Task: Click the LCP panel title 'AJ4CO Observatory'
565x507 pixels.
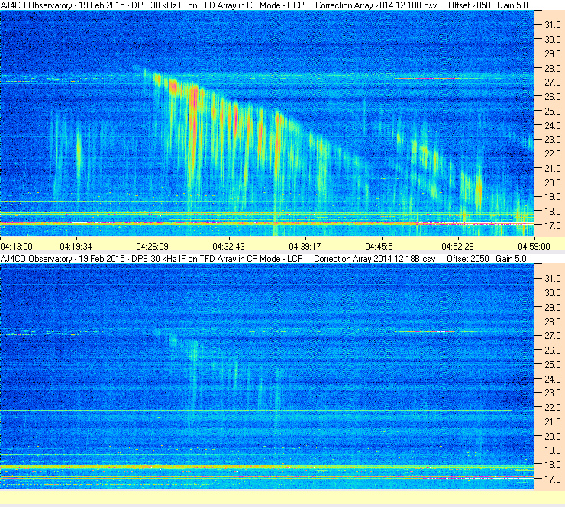Action: 37,259
